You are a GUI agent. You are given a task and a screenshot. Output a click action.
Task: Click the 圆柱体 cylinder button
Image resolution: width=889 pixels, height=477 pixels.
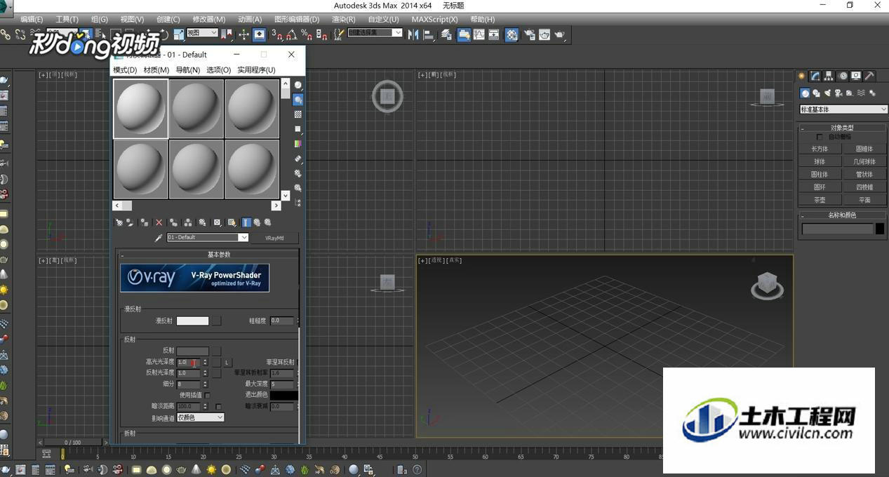820,174
